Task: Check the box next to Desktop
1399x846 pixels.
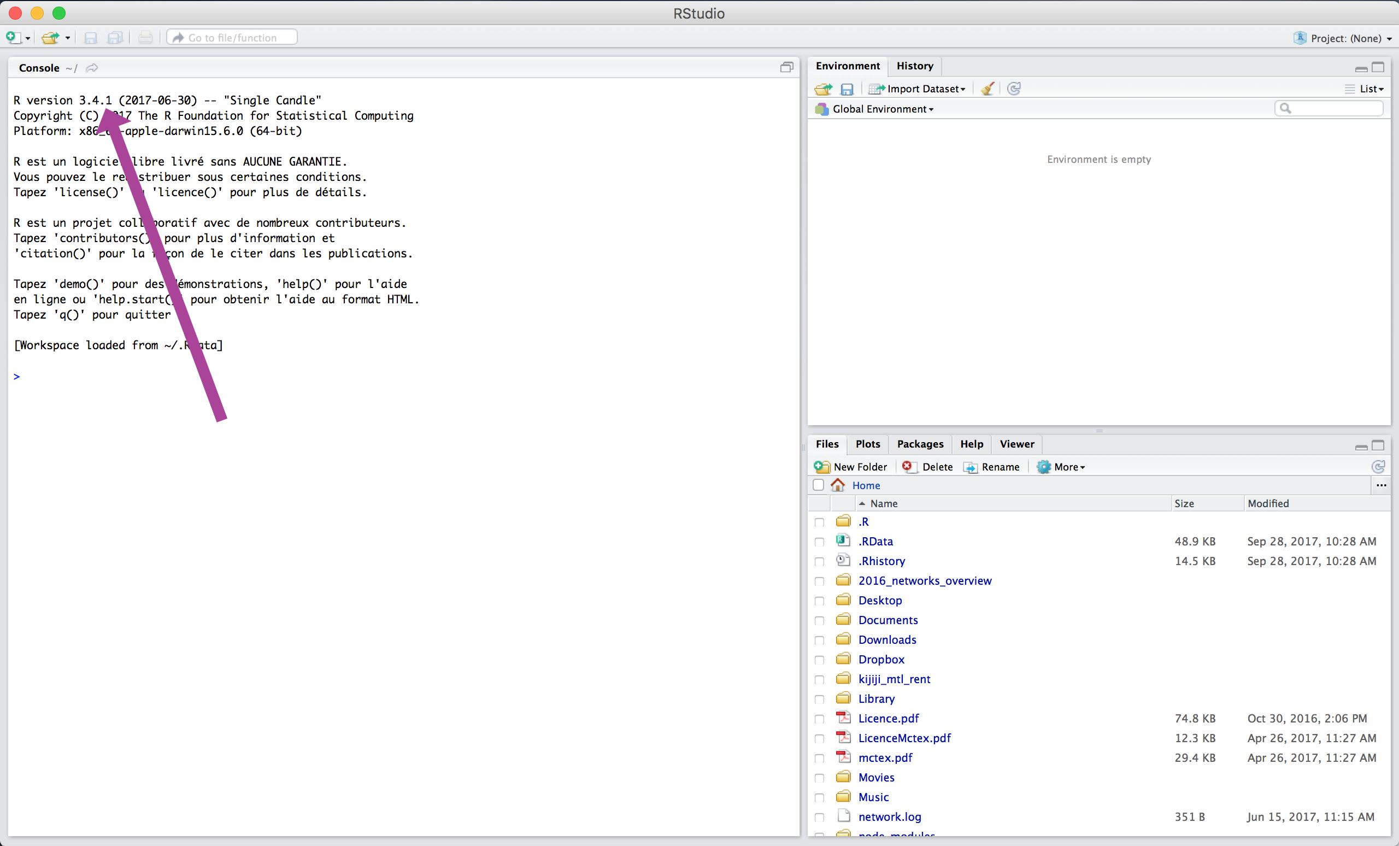Action: [819, 601]
